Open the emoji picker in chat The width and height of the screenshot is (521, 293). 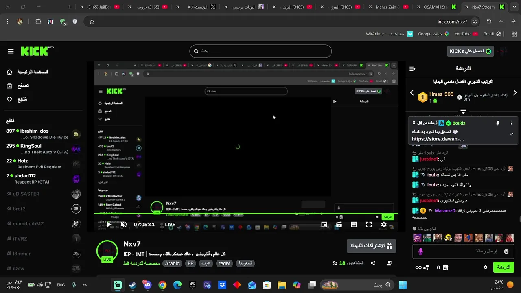(x=506, y=251)
